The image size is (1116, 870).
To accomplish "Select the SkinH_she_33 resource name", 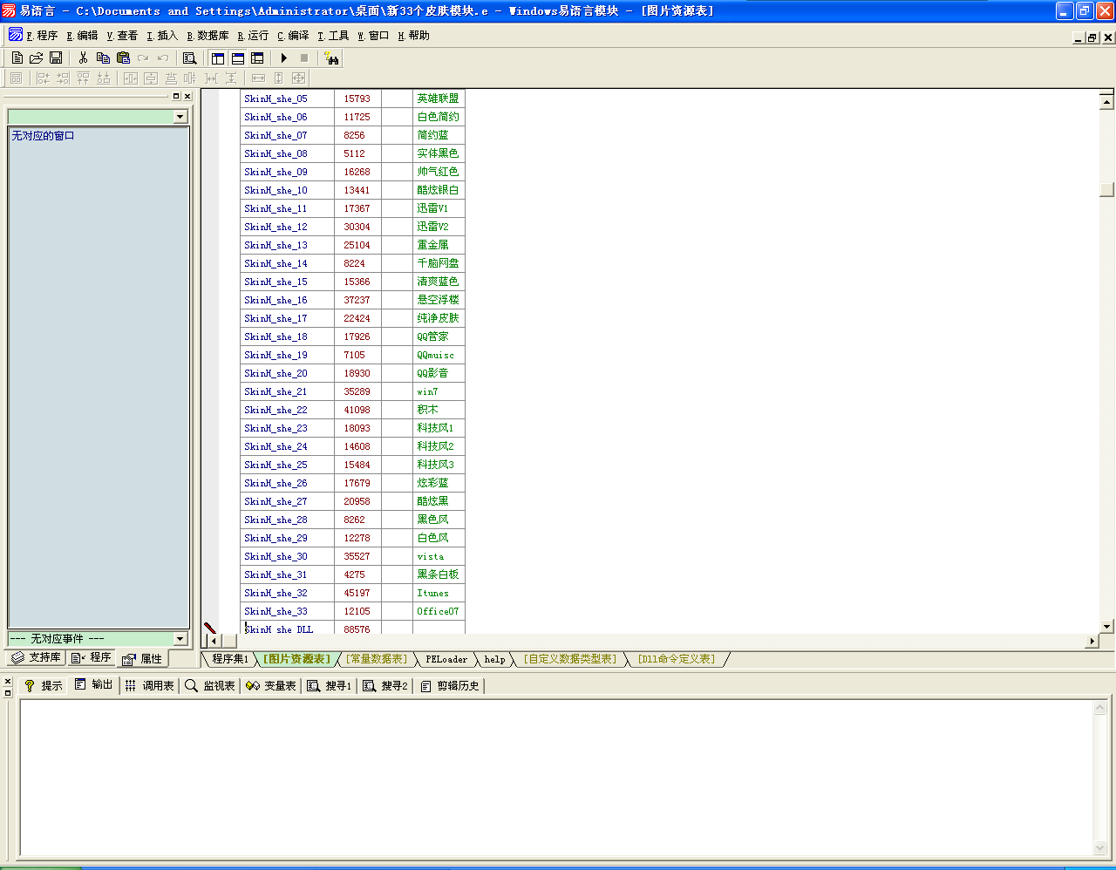I will point(276,611).
